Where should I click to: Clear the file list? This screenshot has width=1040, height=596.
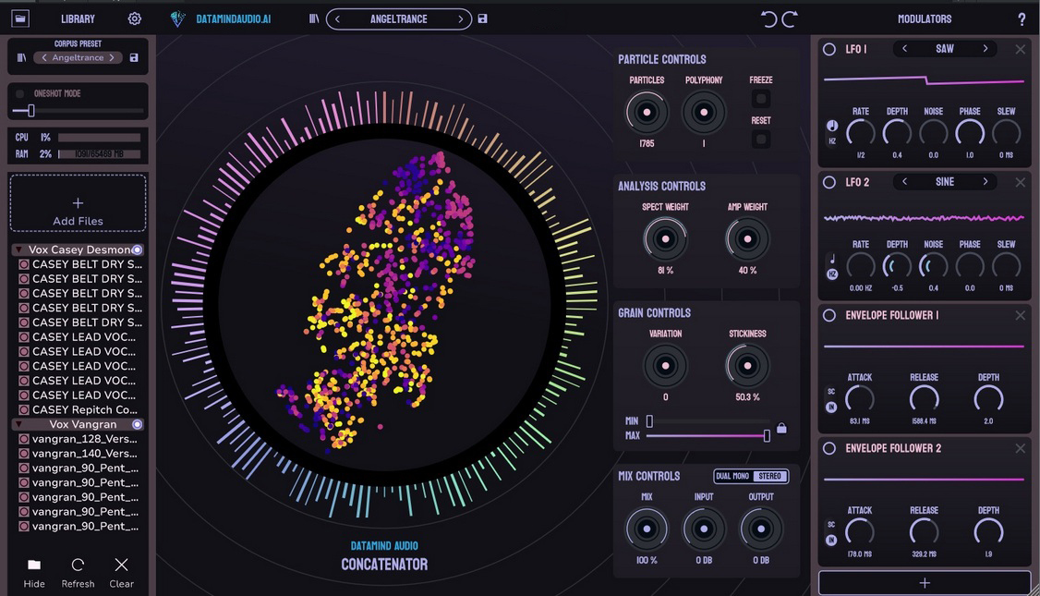(121, 565)
